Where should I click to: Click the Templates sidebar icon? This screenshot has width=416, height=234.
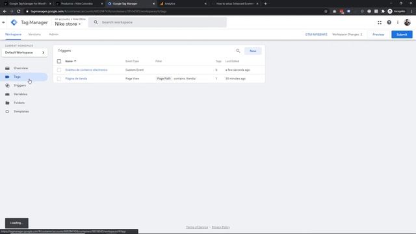(x=7, y=112)
